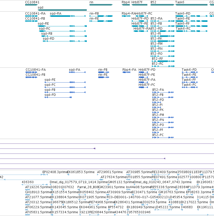Click the Hrb87F-PA protein label
Screen dimensions: 214x216
coord(147,80)
